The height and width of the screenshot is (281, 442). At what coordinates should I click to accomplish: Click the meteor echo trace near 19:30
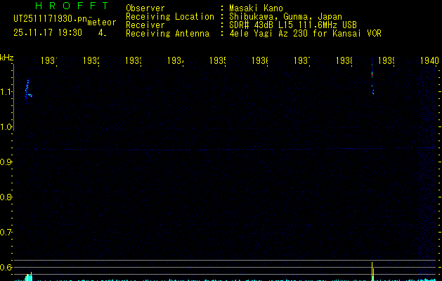click(27, 89)
